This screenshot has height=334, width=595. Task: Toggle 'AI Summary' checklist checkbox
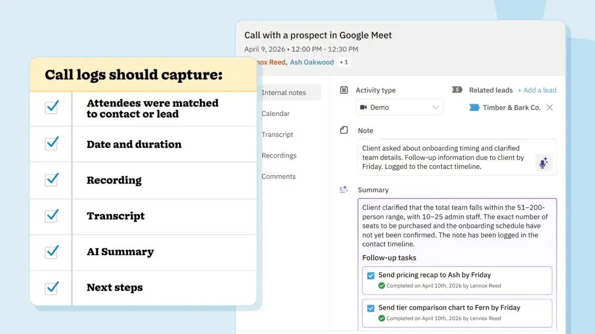point(52,252)
